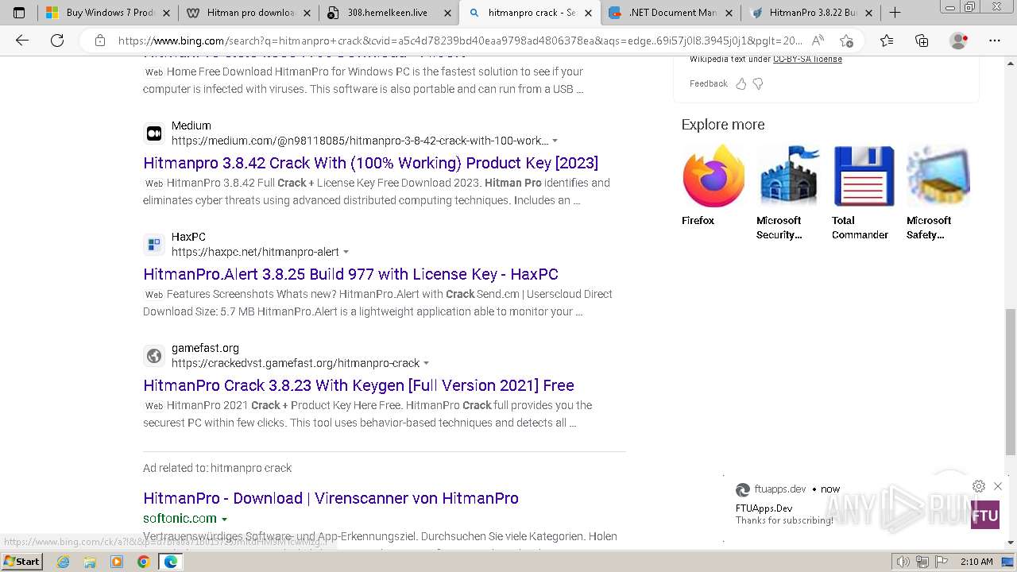Viewport: 1017px width, 572px height.
Task: Switch to Buy Windows 7 Product tab
Action: point(99,13)
